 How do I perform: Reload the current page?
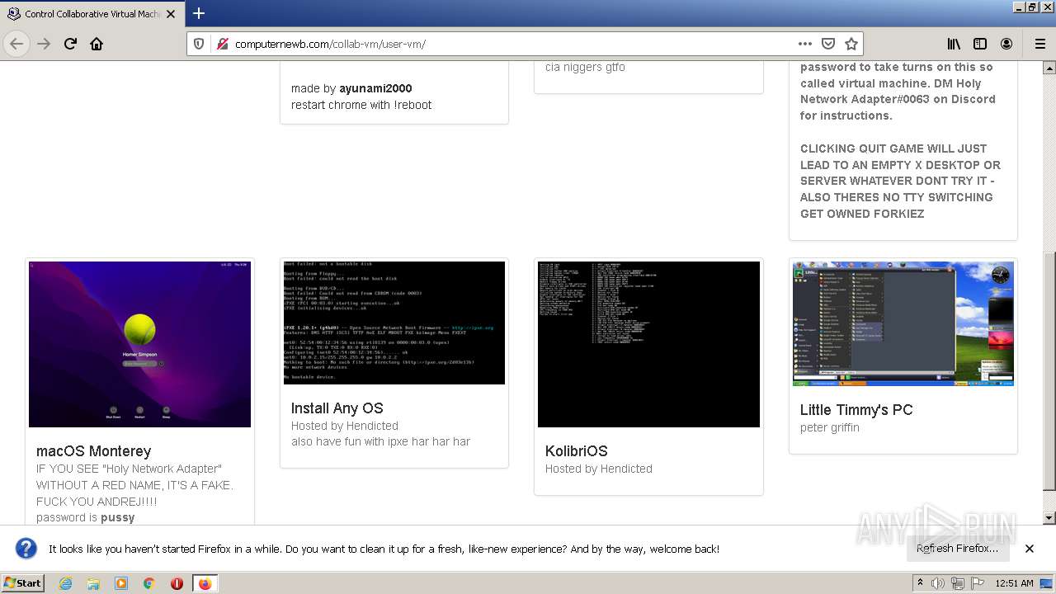(70, 44)
